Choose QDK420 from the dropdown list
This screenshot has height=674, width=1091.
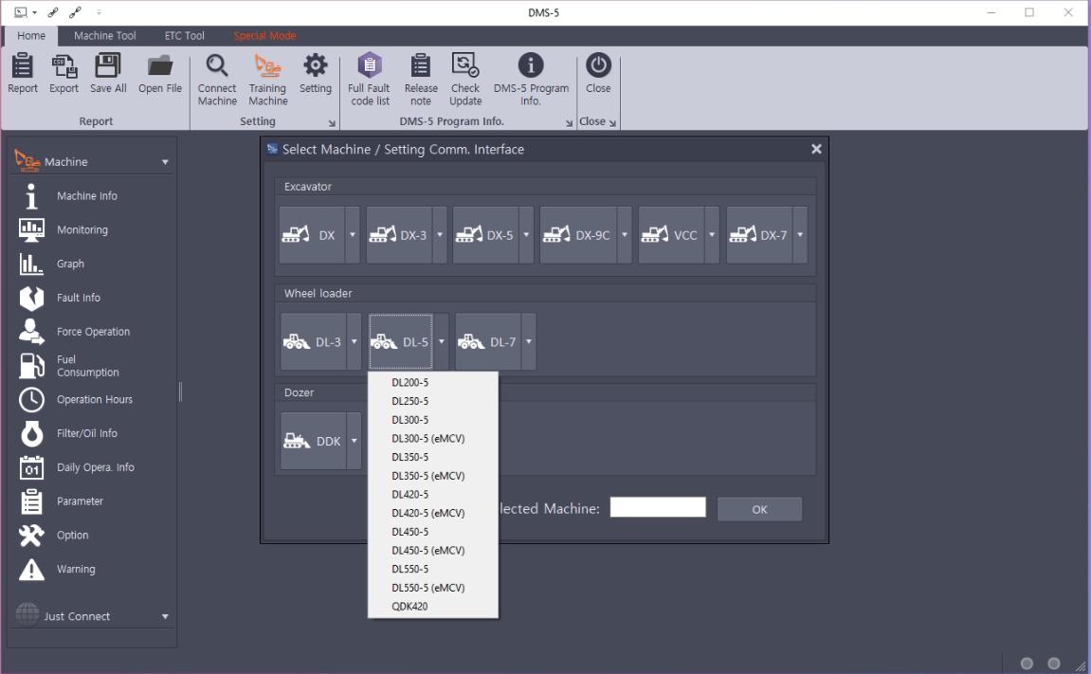point(409,606)
